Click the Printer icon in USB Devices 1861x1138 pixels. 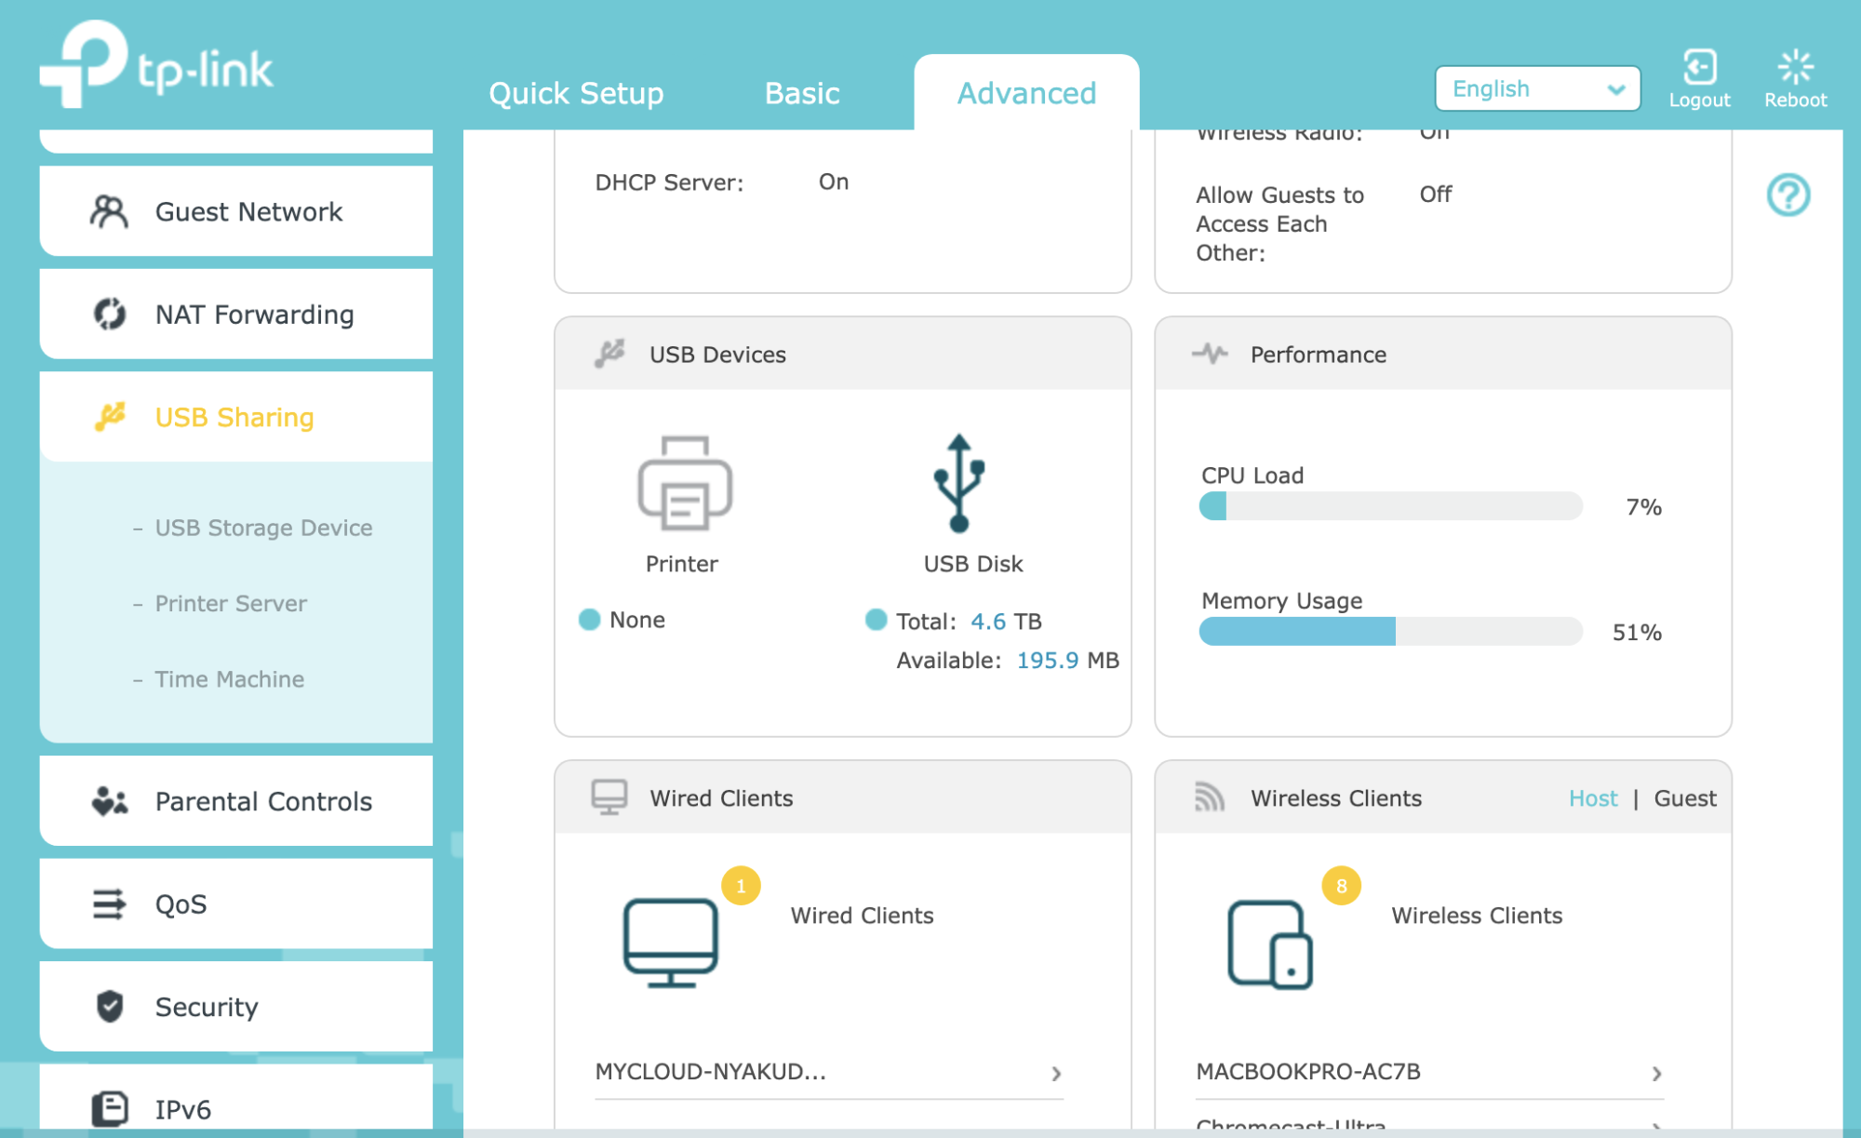click(684, 484)
